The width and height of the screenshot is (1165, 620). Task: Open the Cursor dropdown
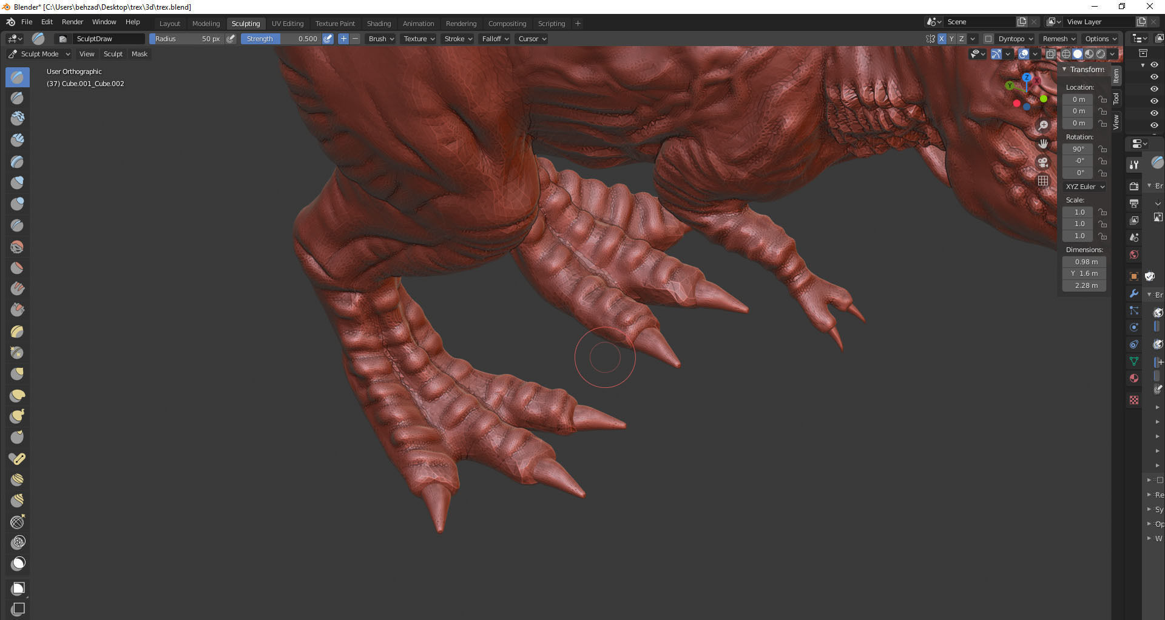[x=532, y=39]
